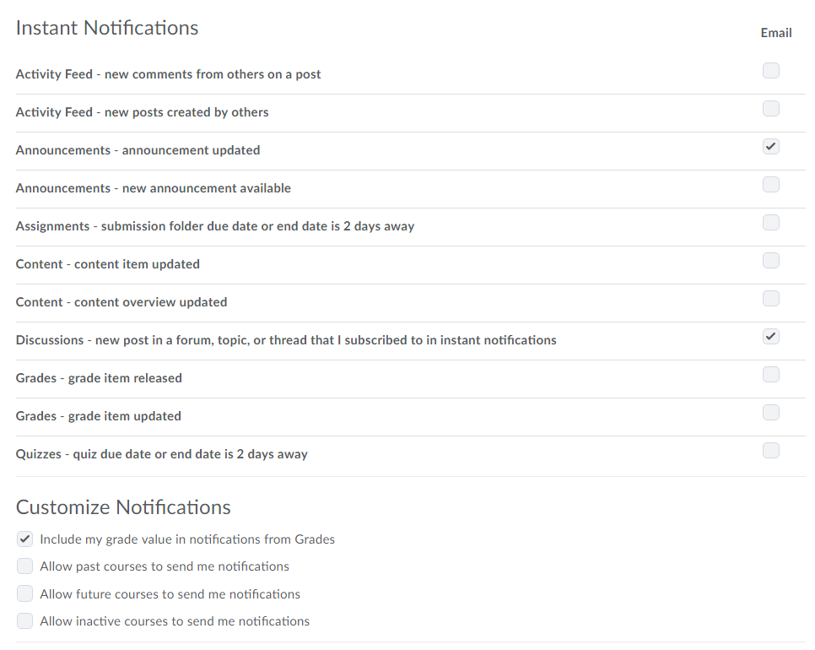Viewport: 815px width, 650px height.
Task: Enable email for Assignments due date reminder
Action: (771, 223)
